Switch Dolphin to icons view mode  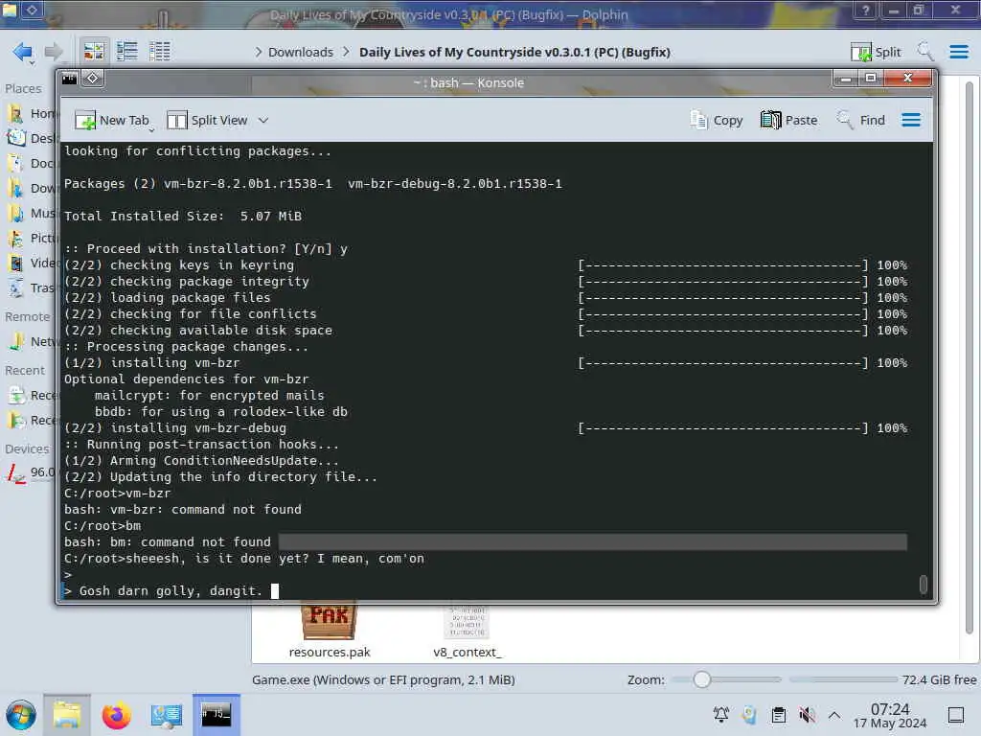click(x=94, y=52)
